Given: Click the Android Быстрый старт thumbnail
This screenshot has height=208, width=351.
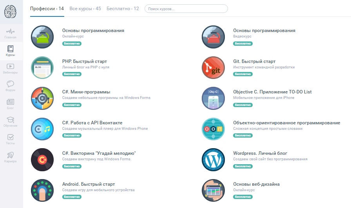Looking at the screenshot, I should [x=42, y=190].
